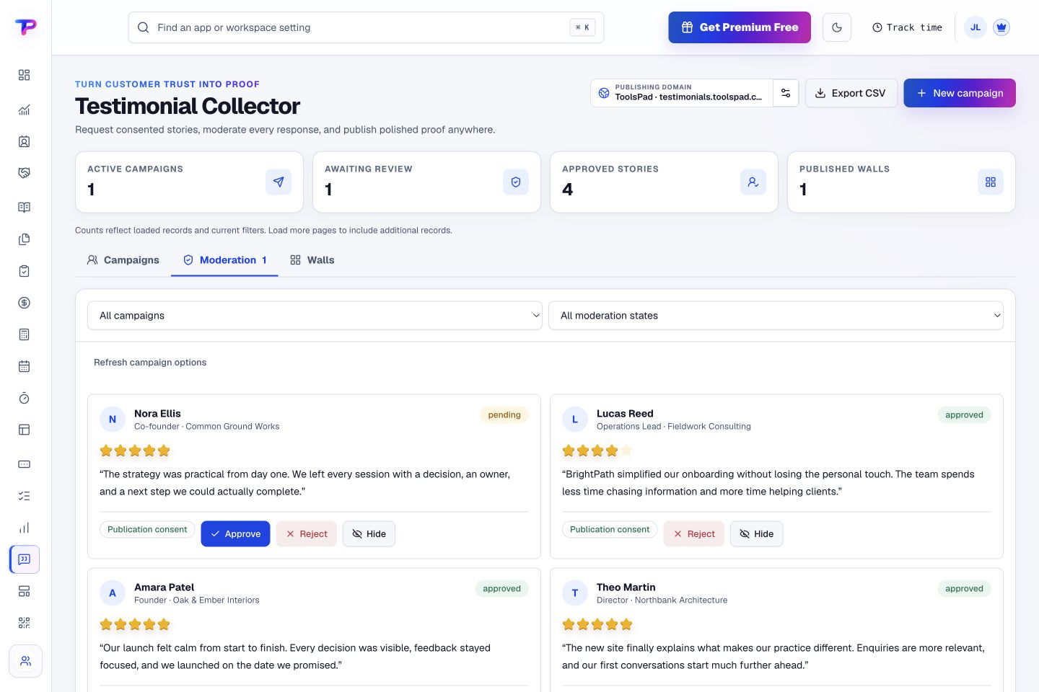1039x692 pixels.
Task: Reject Lucas Reed's testimonial
Action: coord(694,533)
